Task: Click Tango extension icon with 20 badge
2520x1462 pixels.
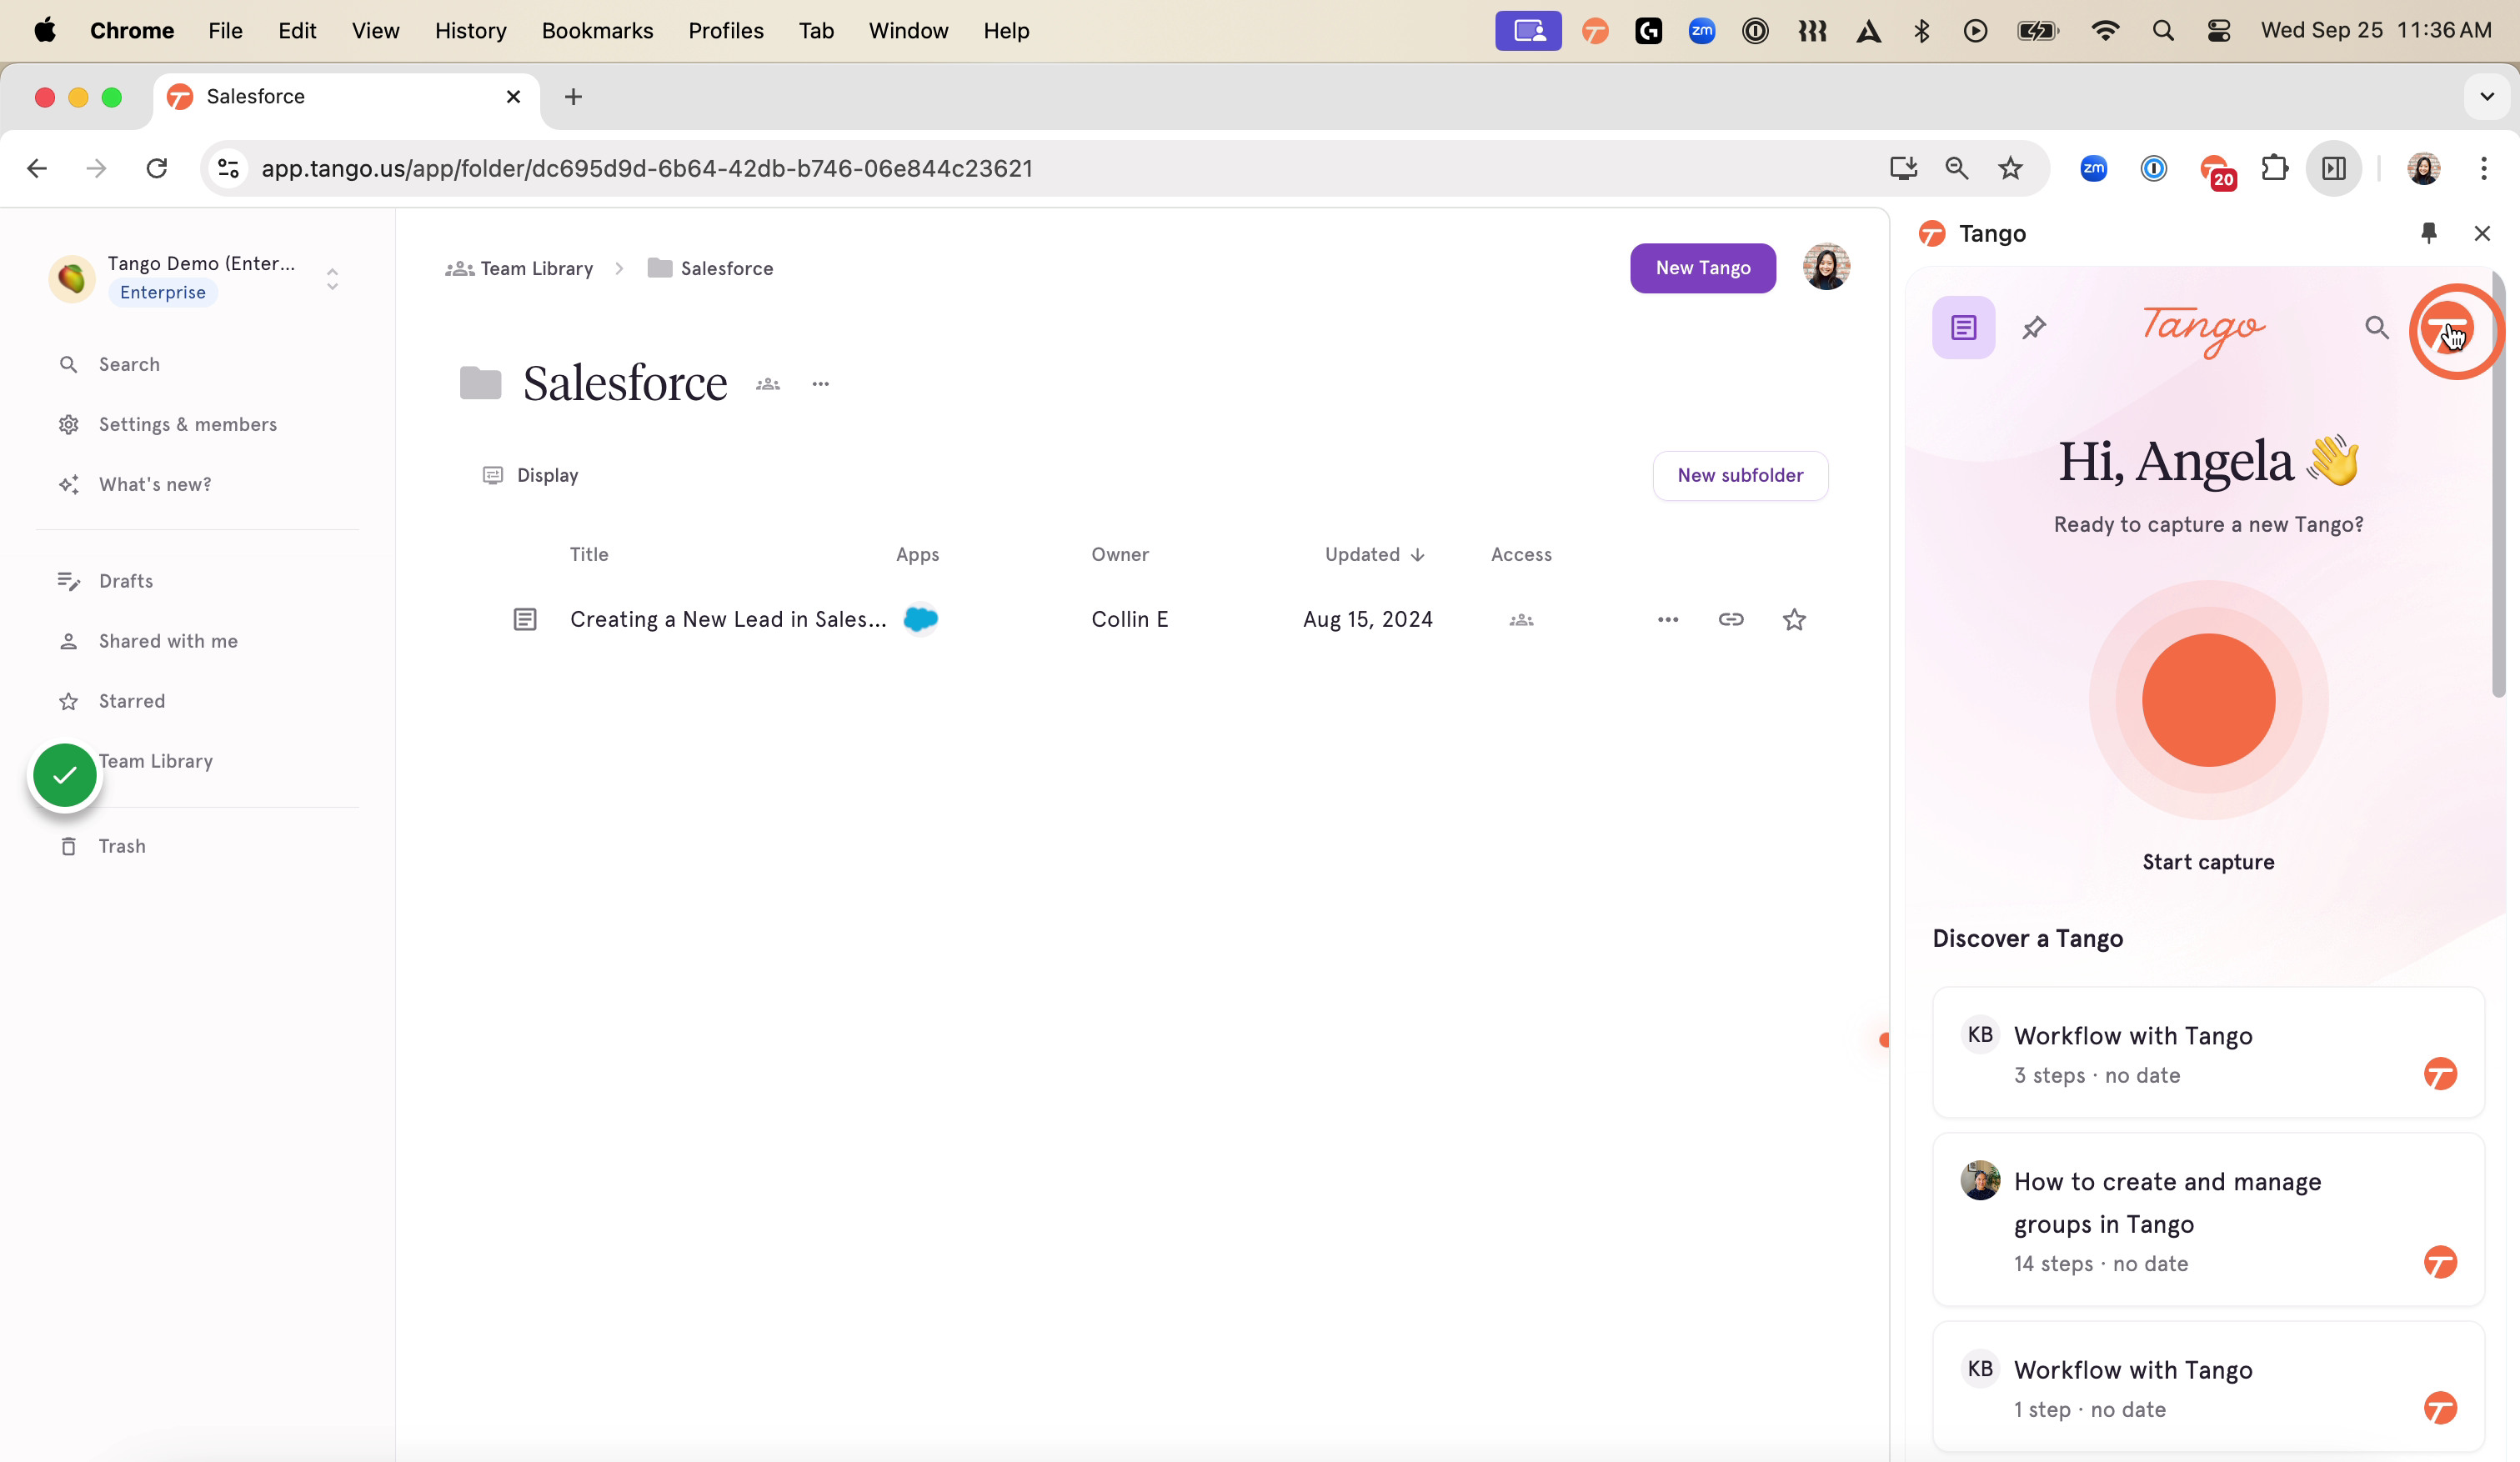Action: point(2217,170)
